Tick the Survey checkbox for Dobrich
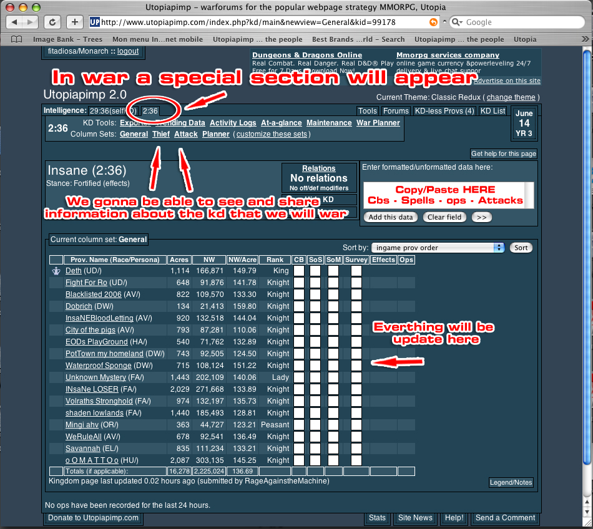 (356, 306)
